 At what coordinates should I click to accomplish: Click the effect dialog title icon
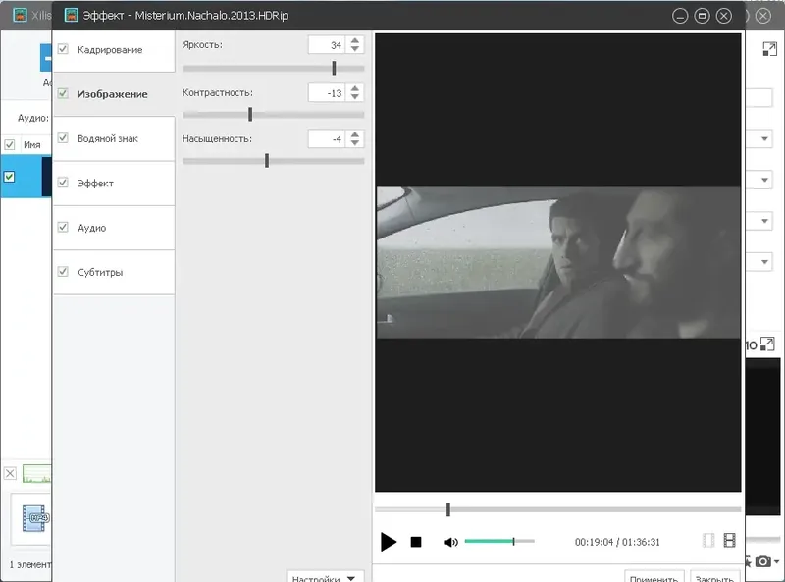pos(72,15)
